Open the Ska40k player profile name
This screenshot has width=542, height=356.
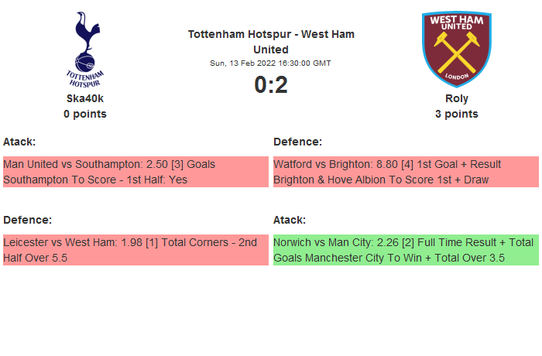(85, 98)
